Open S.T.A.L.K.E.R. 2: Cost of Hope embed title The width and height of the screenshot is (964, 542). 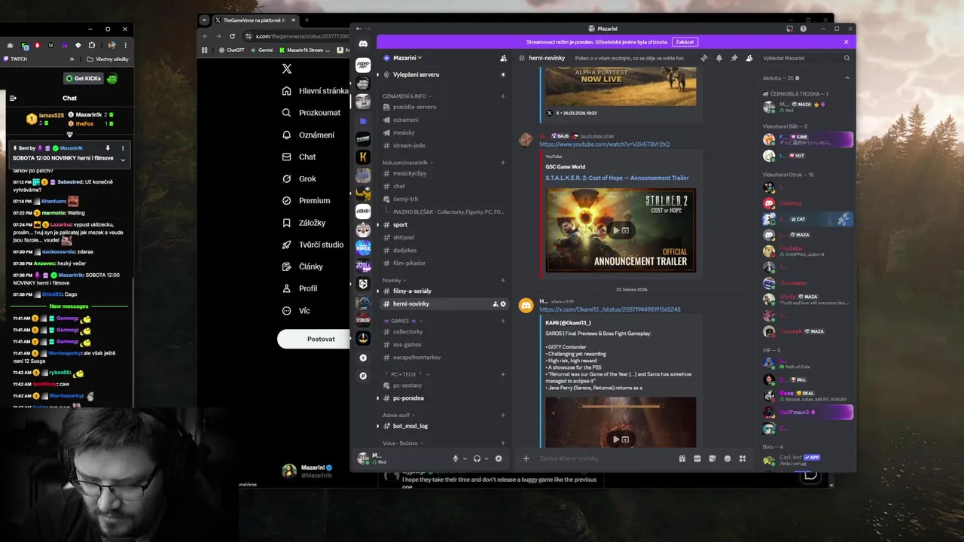(617, 178)
